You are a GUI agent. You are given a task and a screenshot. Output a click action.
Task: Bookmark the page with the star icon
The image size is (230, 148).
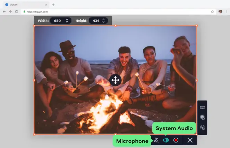coord(212,12)
